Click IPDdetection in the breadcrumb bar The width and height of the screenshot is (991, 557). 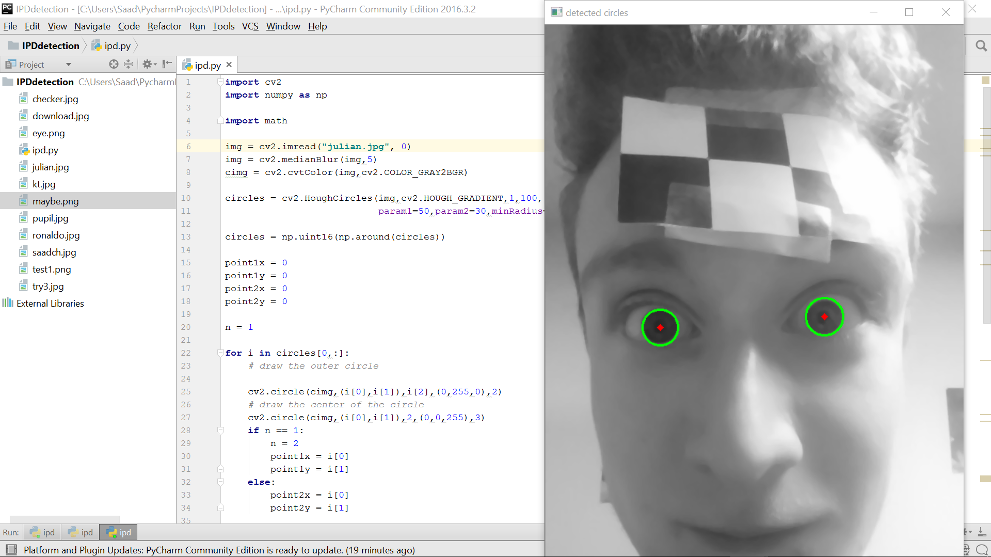point(50,46)
